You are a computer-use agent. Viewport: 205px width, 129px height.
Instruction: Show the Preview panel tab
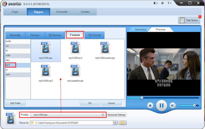coord(161,29)
